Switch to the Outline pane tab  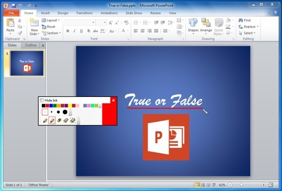[31, 45]
